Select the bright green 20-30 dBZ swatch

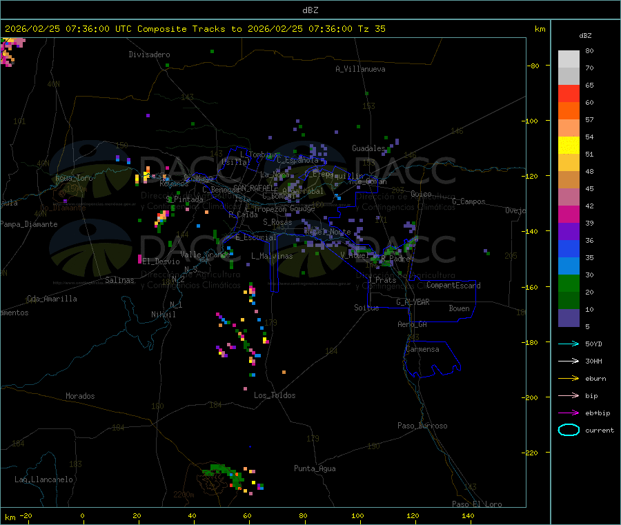coord(569,283)
